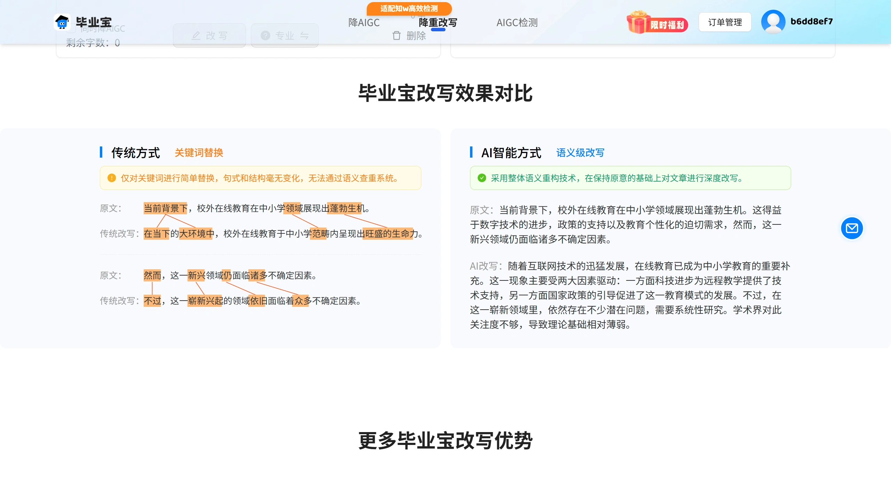Click the 毕业宝 graduation cap logo icon
The image size is (891, 486).
coord(62,22)
